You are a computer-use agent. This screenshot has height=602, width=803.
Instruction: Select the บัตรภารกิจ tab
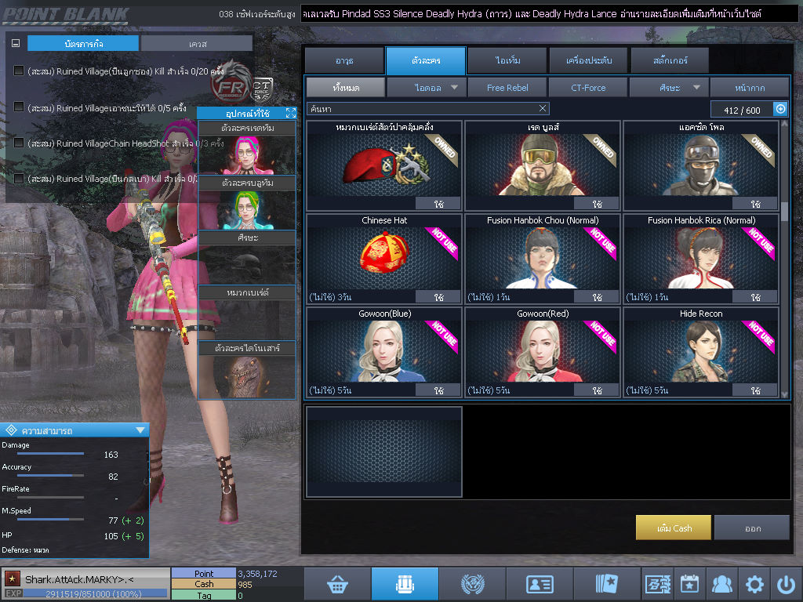(83, 44)
